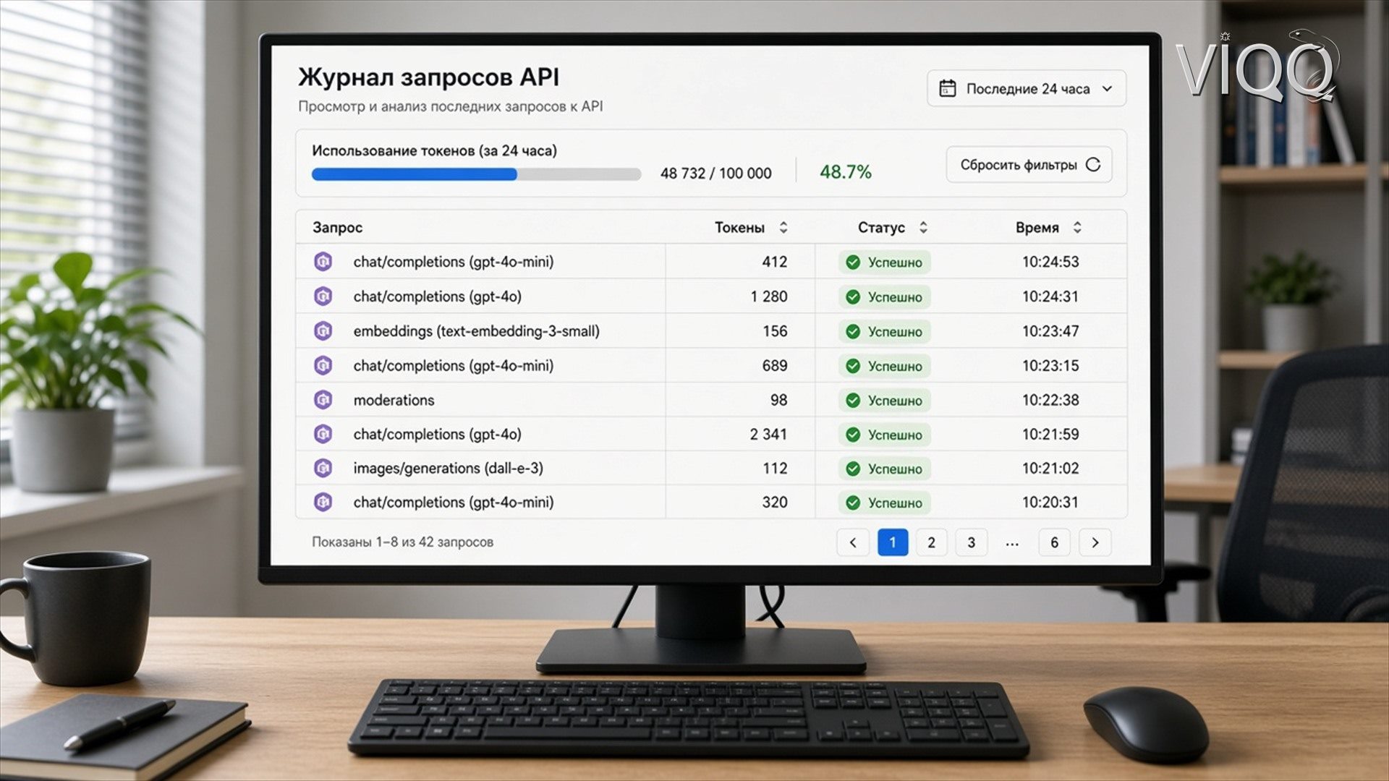Click 'Показаны 1–8 из 42 запросов' text
This screenshot has width=1389, height=781.
[x=402, y=542]
